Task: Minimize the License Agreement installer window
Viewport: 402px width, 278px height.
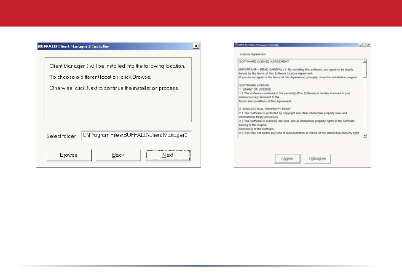Action: click(x=360, y=45)
